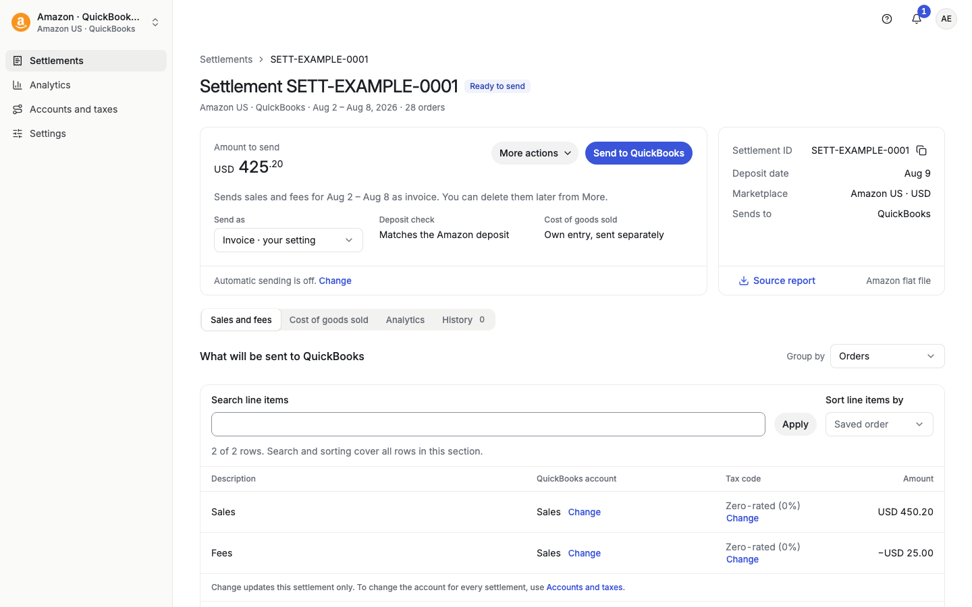Screen dimensions: 972x607
Task: Change QuickBooks account for Sales row
Action: click(584, 512)
